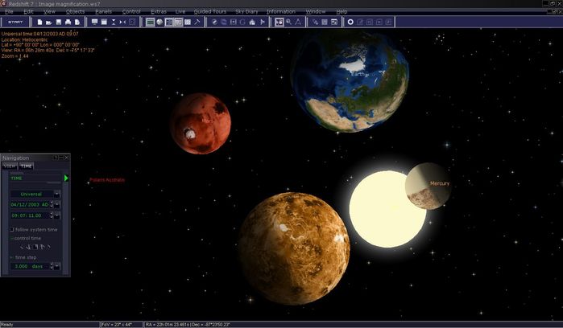Screen dimensions: 563x328
Task: Expand the time step units dropdown
Action: (56, 265)
